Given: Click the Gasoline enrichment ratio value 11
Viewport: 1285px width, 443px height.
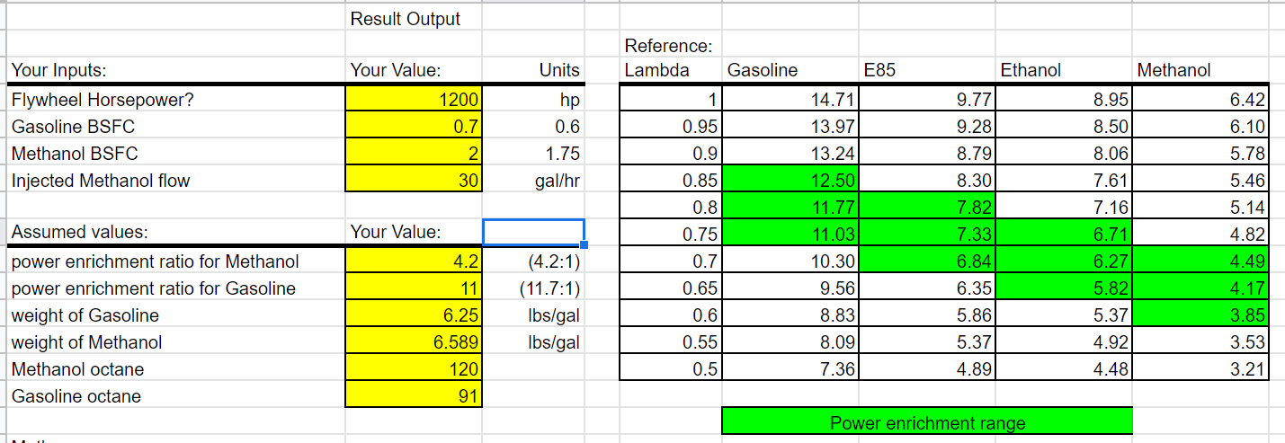Looking at the screenshot, I should click(415, 288).
